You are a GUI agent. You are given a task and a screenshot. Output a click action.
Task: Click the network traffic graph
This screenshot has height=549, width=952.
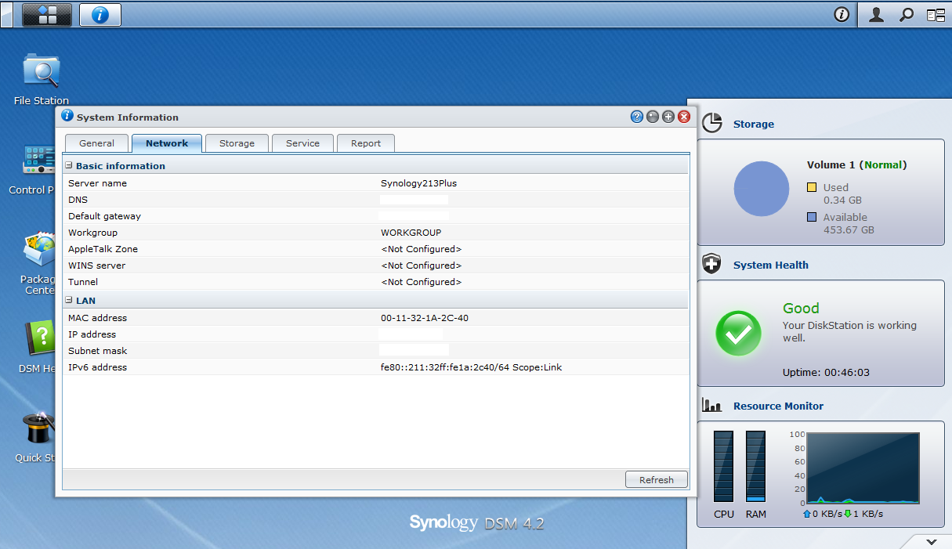pos(863,468)
